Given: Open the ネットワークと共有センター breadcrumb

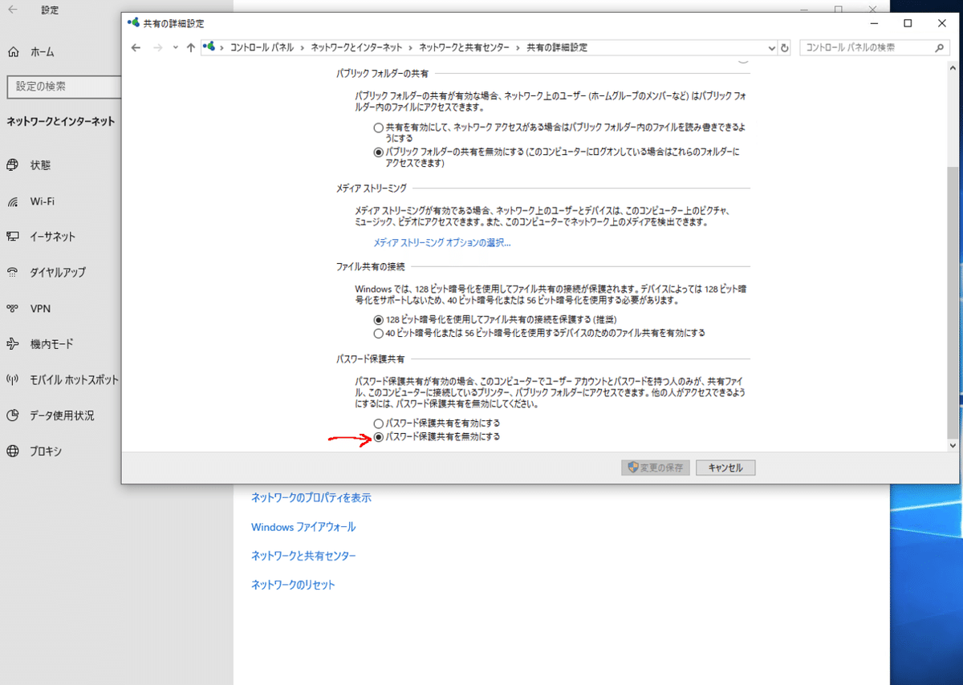Looking at the screenshot, I should [464, 47].
